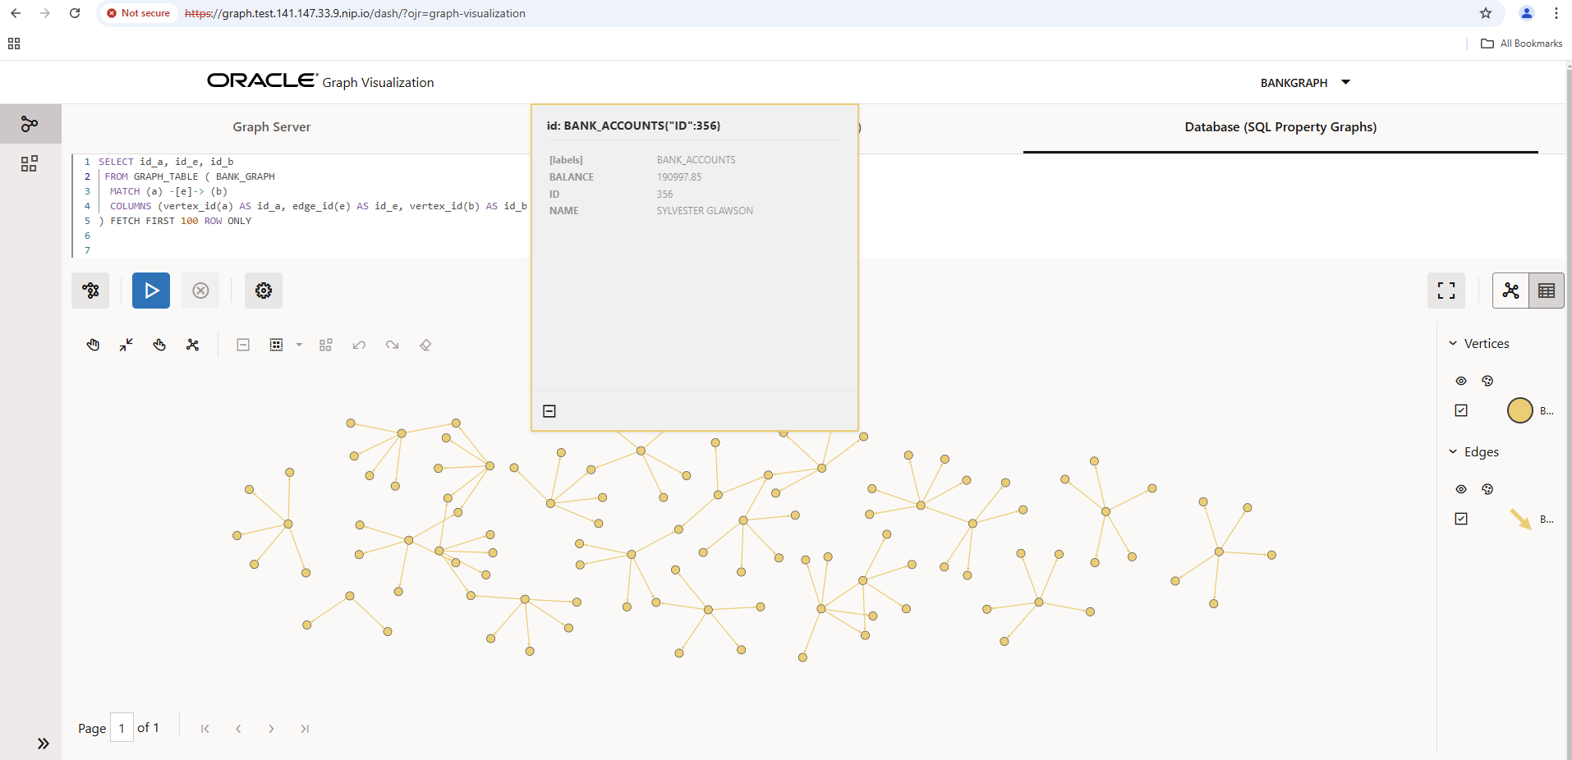The image size is (1572, 760).
Task: Click the BANK_ACCOUNTS yellow vertex color swatch
Action: coord(1521,410)
